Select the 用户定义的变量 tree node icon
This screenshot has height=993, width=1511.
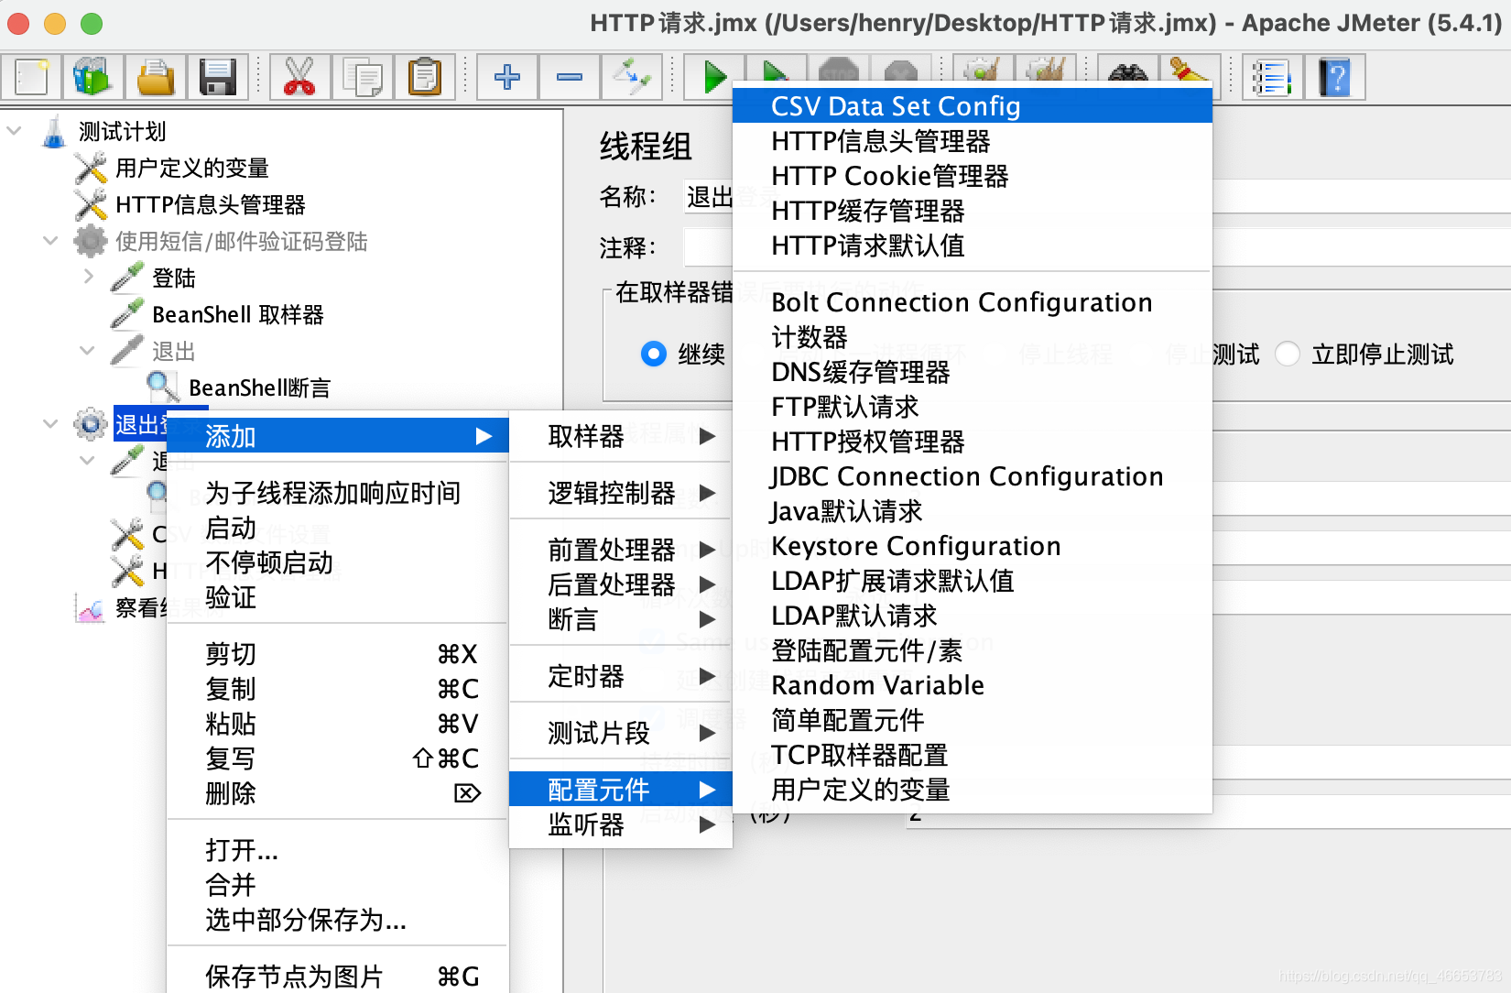click(x=91, y=169)
